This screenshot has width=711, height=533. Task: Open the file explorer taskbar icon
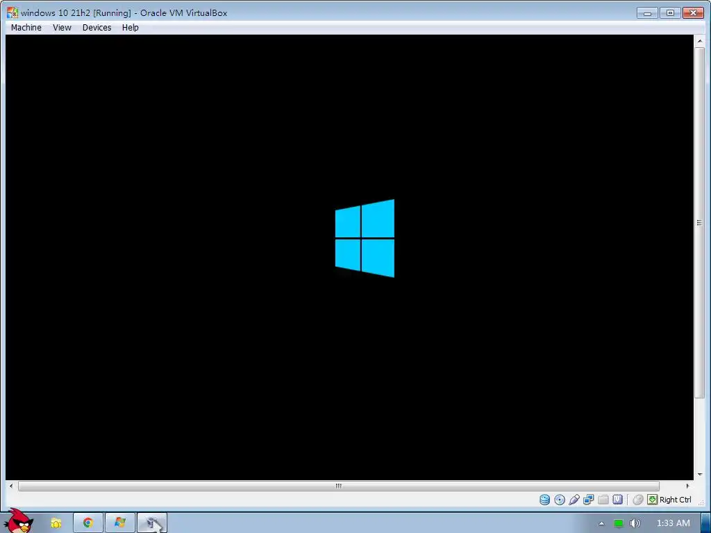click(x=56, y=523)
